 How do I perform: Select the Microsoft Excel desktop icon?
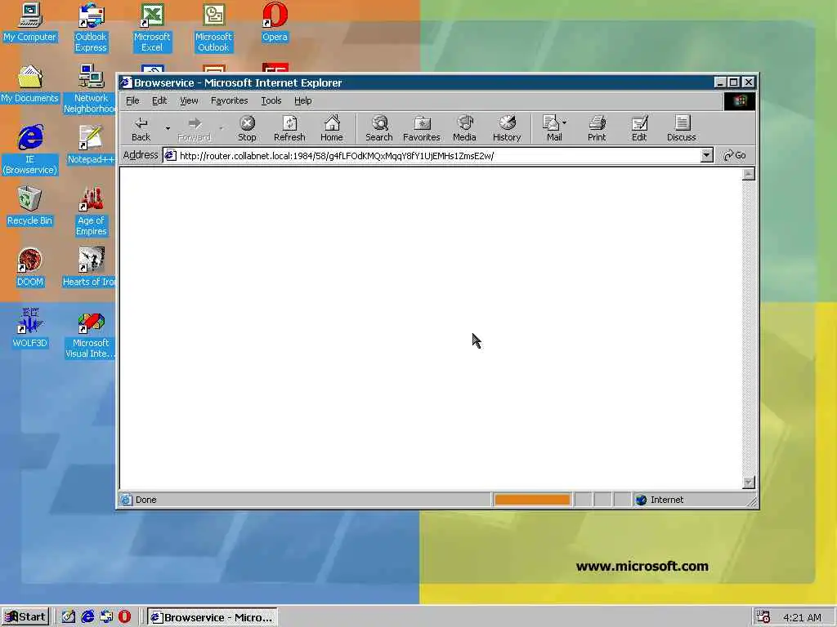point(151,28)
